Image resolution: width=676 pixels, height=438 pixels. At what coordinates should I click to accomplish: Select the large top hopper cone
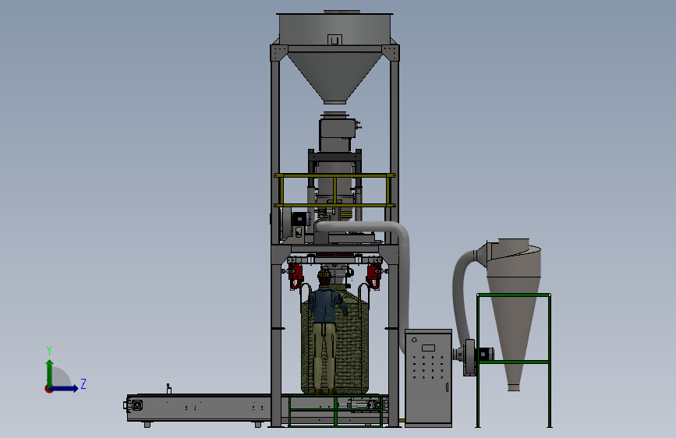click(x=334, y=76)
